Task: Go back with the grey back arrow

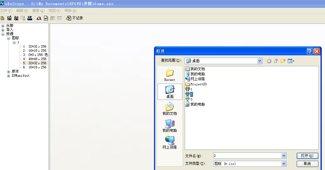Action: point(269,61)
